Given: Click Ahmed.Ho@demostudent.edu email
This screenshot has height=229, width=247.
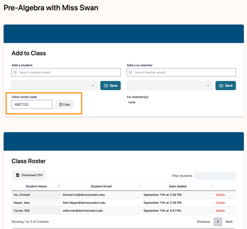Looking at the screenshot, I should pos(84,195).
